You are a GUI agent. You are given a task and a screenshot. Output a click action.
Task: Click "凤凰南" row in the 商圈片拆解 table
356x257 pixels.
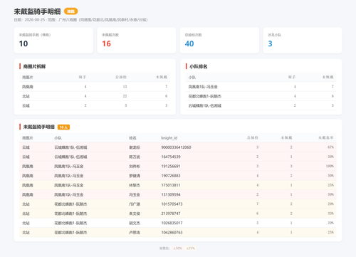pyautogui.click(x=95, y=87)
